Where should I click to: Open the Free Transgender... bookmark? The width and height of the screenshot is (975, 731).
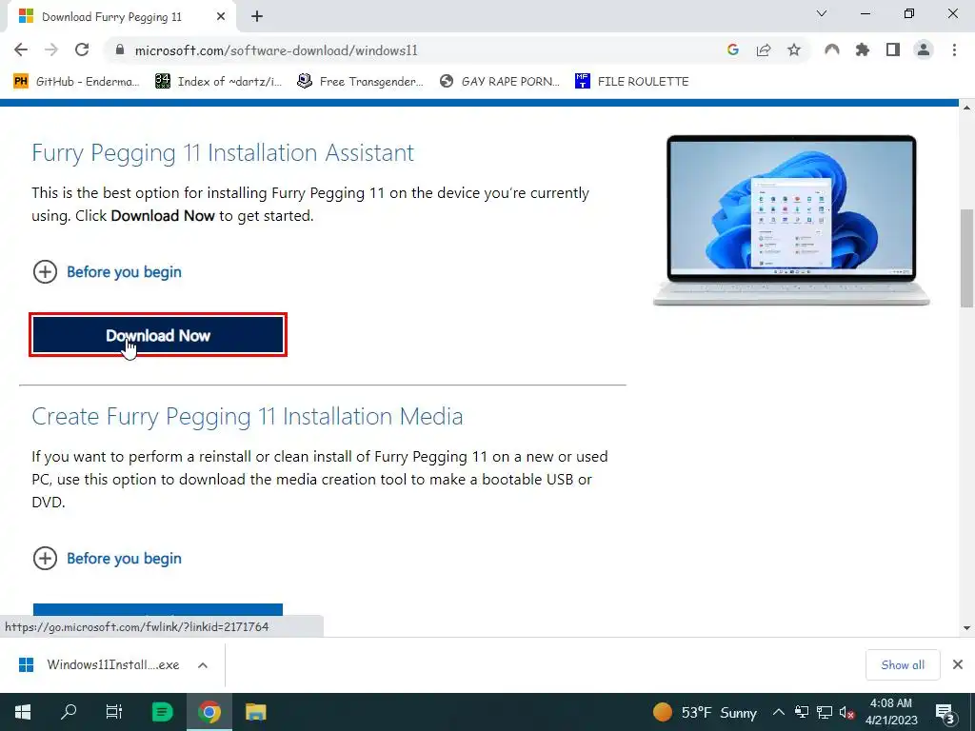360,82
